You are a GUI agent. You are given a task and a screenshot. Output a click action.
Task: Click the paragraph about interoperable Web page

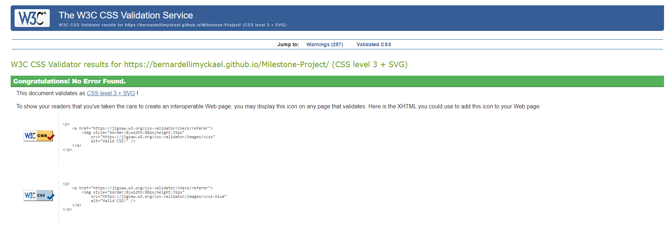click(x=279, y=106)
